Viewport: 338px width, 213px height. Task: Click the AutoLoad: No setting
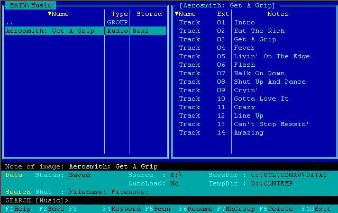click(153, 183)
